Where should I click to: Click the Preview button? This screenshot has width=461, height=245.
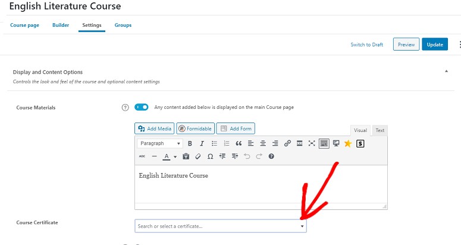pos(406,45)
